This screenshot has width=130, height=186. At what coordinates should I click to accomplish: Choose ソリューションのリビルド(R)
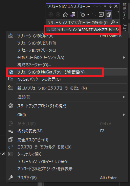(67, 43)
